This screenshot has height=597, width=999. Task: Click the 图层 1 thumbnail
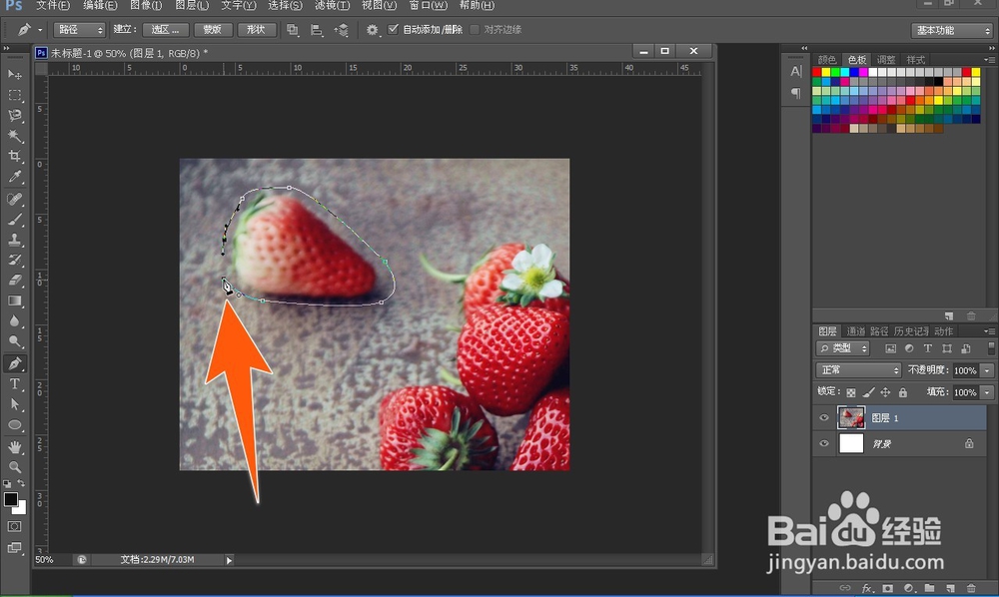click(851, 417)
